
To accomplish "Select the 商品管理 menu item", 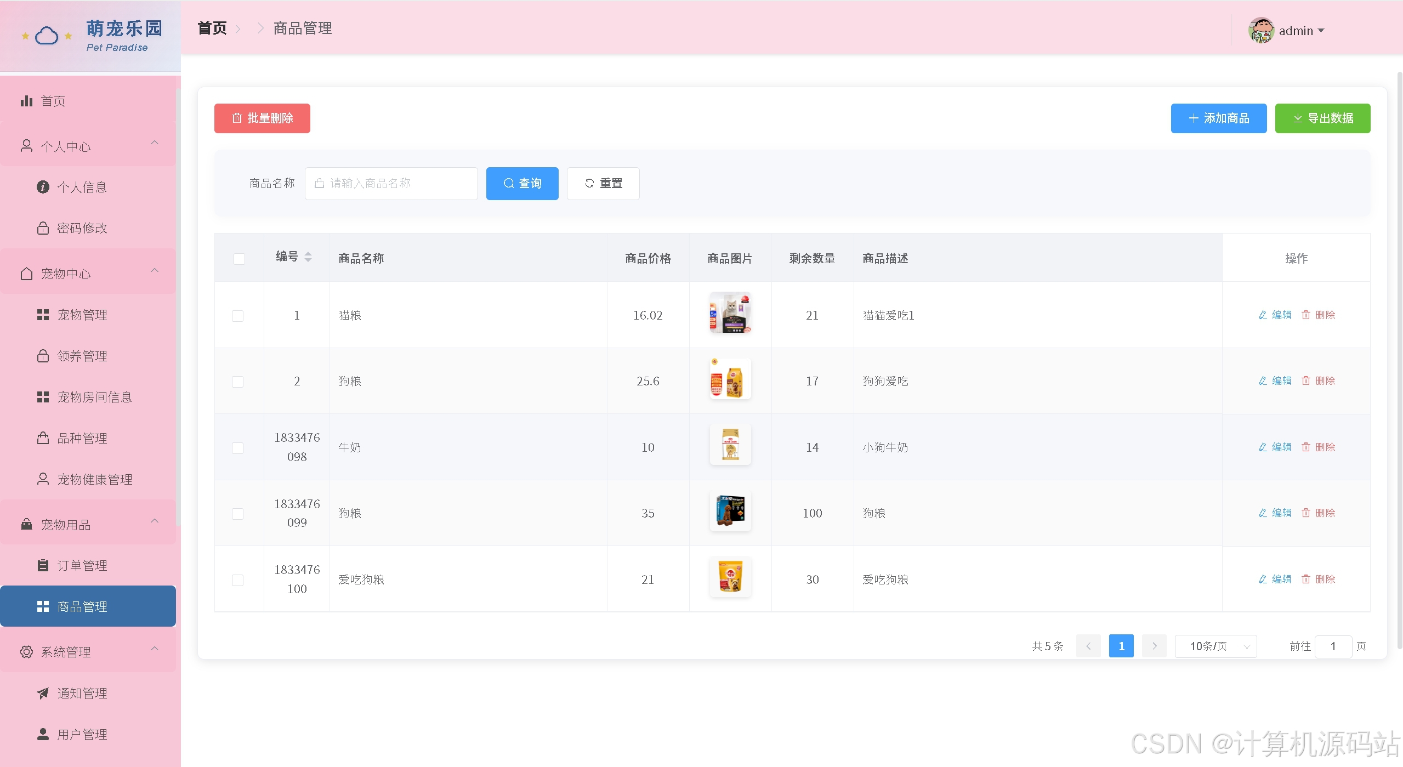I will pyautogui.click(x=88, y=606).
